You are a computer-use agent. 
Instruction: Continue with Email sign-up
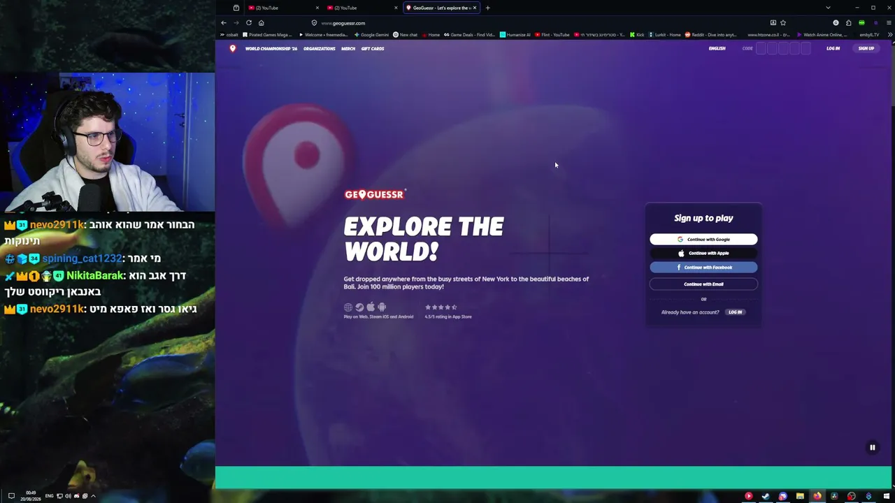(703, 284)
